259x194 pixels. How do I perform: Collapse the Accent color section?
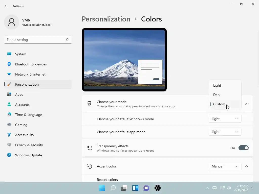246,166
